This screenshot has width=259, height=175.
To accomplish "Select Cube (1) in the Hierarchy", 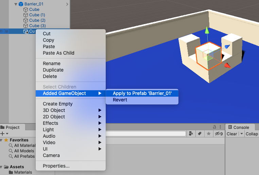I will [37, 15].
